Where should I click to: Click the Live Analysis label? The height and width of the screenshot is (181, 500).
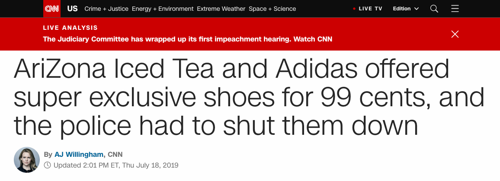(71, 28)
